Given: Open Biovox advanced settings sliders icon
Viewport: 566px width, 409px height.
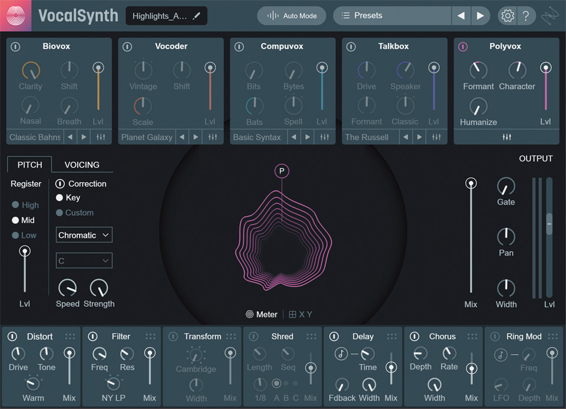Looking at the screenshot, I should click(101, 137).
